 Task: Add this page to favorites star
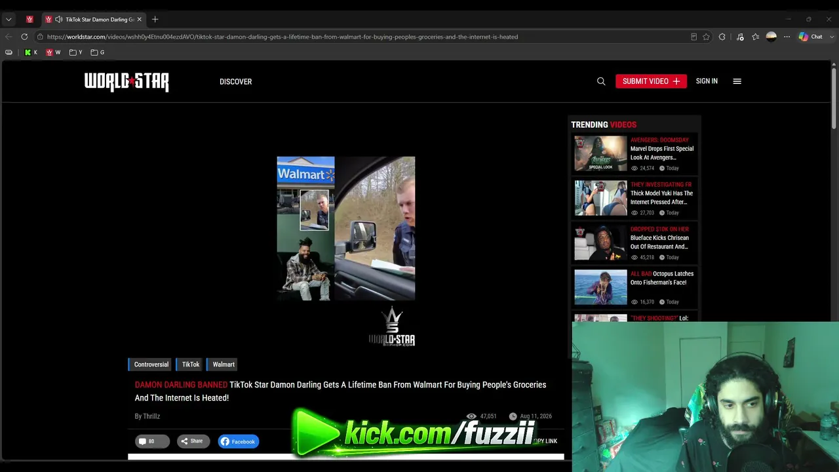(706, 37)
